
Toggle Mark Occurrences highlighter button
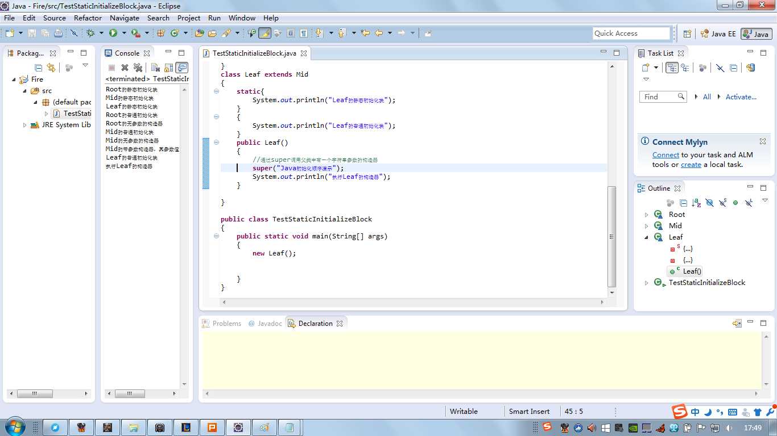click(264, 33)
